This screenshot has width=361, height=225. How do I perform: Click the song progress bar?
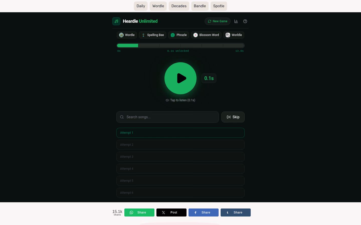point(180,45)
